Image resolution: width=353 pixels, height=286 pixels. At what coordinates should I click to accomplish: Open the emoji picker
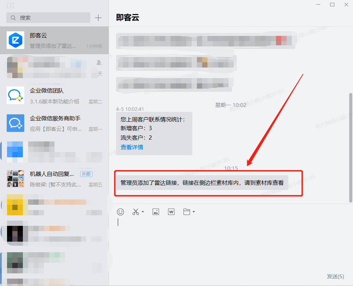pos(121,212)
